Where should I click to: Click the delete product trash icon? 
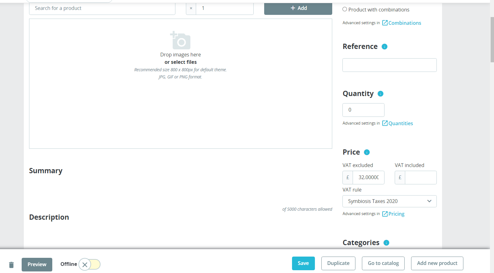click(11, 265)
